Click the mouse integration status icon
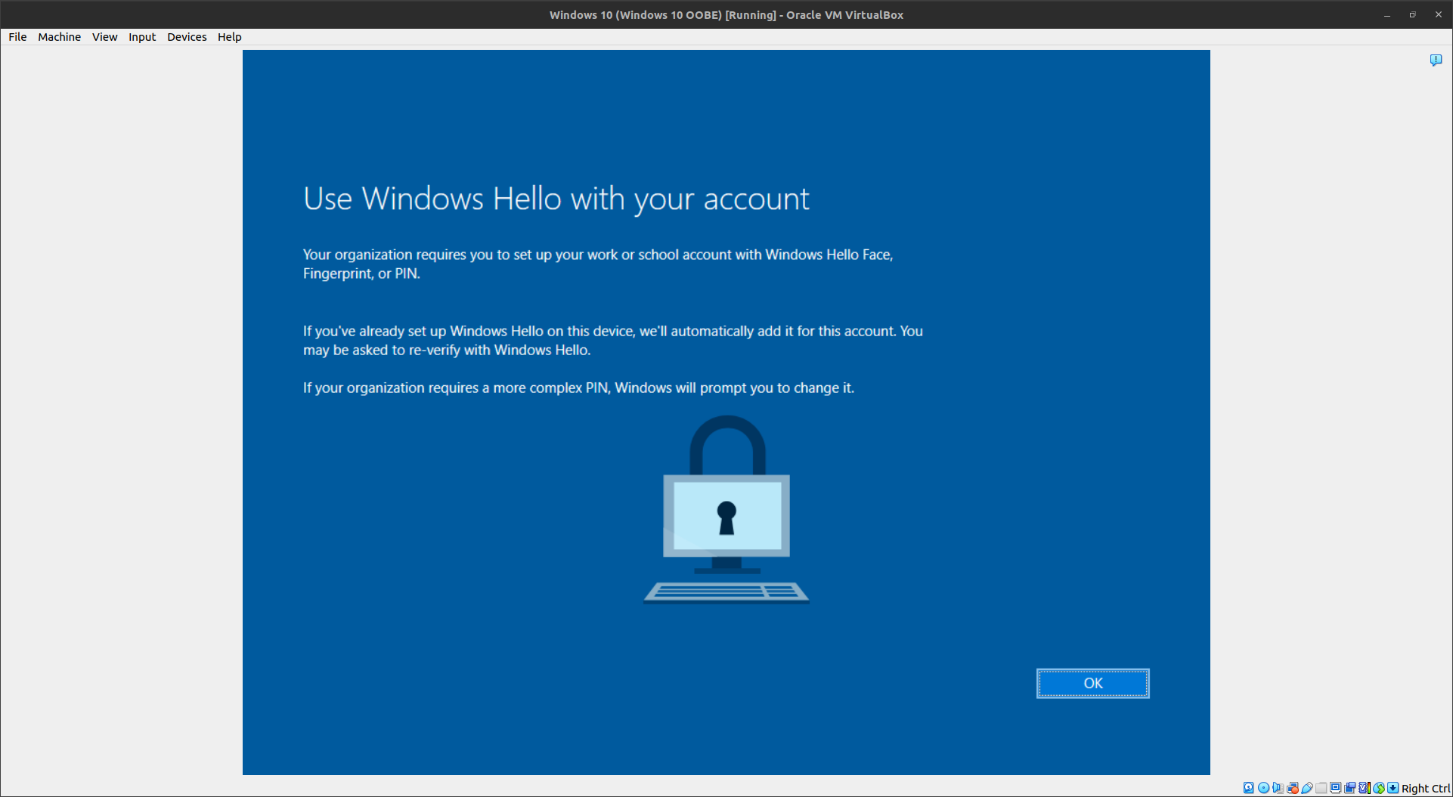This screenshot has height=797, width=1453. coord(1379,788)
